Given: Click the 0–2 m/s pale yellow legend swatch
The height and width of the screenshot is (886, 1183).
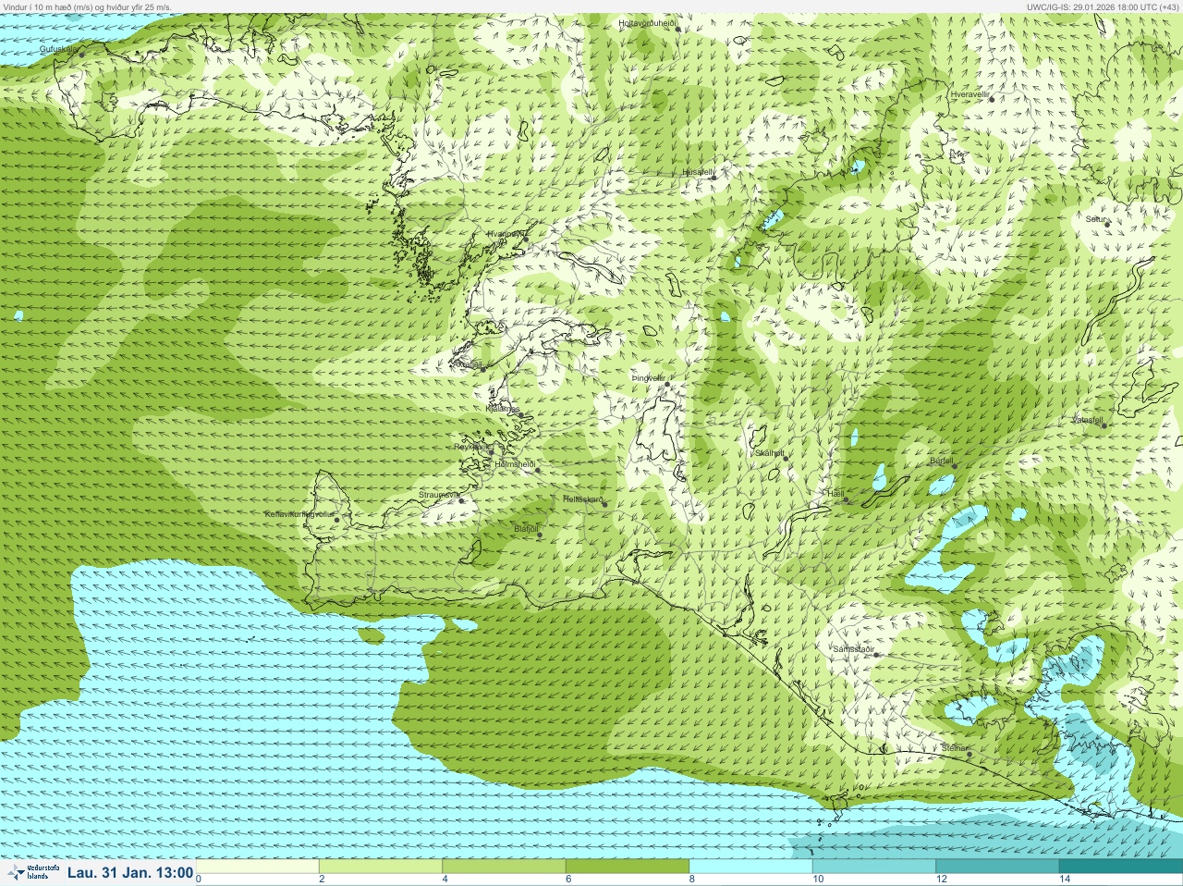Looking at the screenshot, I should 257,867.
